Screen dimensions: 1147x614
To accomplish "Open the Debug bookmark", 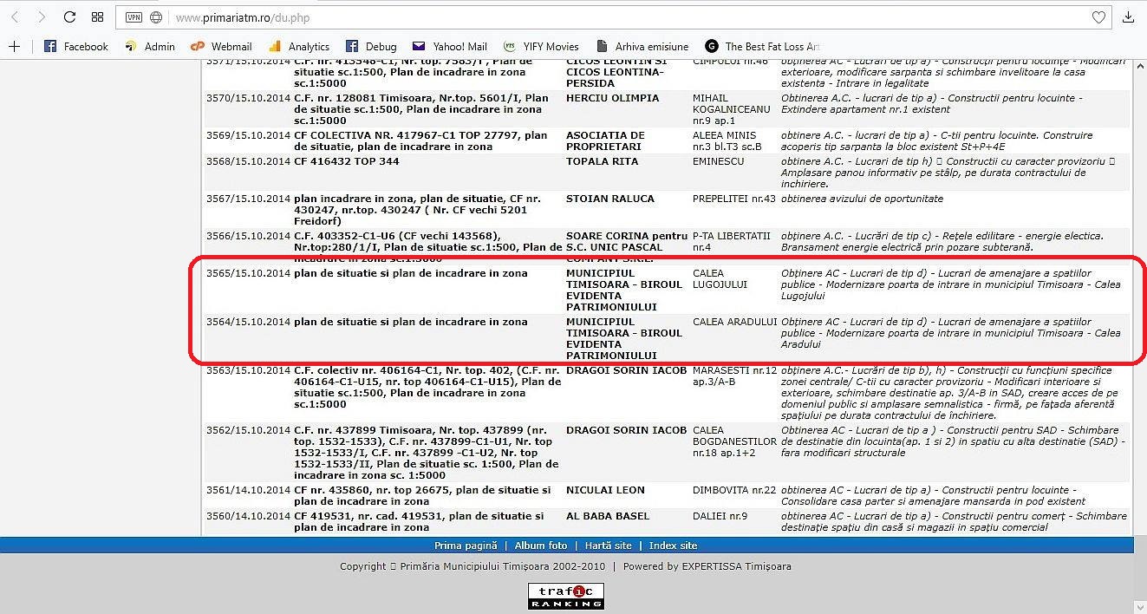I will click(x=371, y=47).
